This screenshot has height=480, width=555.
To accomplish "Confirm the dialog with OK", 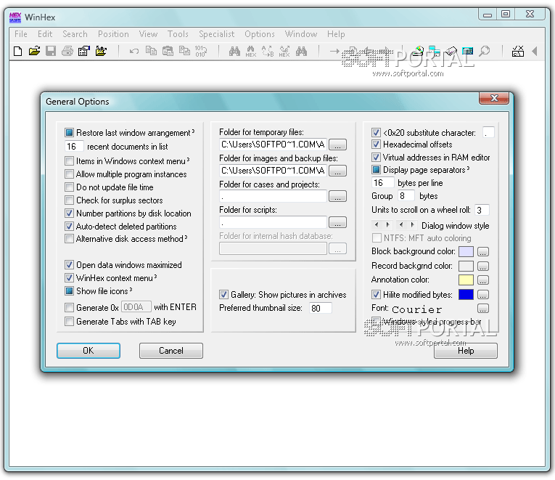I will (x=89, y=351).
